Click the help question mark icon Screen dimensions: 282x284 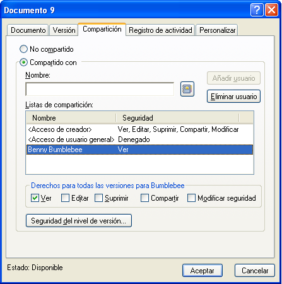pos(257,10)
